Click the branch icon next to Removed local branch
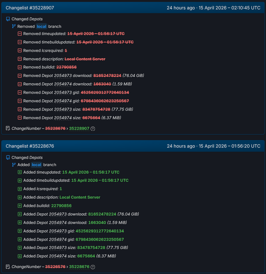 14,27
